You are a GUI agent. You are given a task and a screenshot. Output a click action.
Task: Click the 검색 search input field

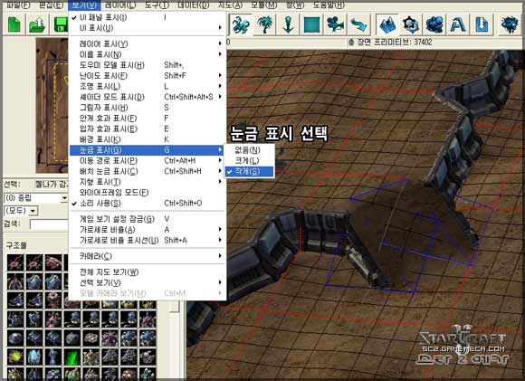click(49, 224)
